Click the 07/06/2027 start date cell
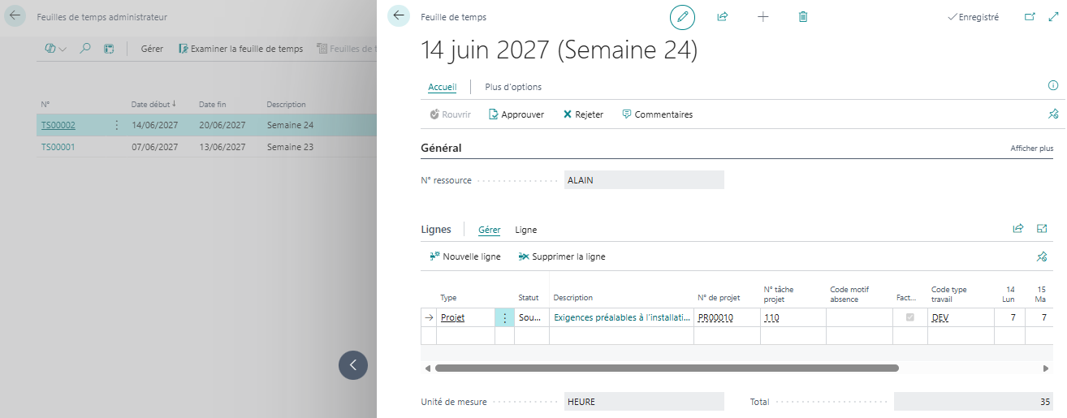Image resolution: width=1067 pixels, height=418 pixels. (x=154, y=147)
